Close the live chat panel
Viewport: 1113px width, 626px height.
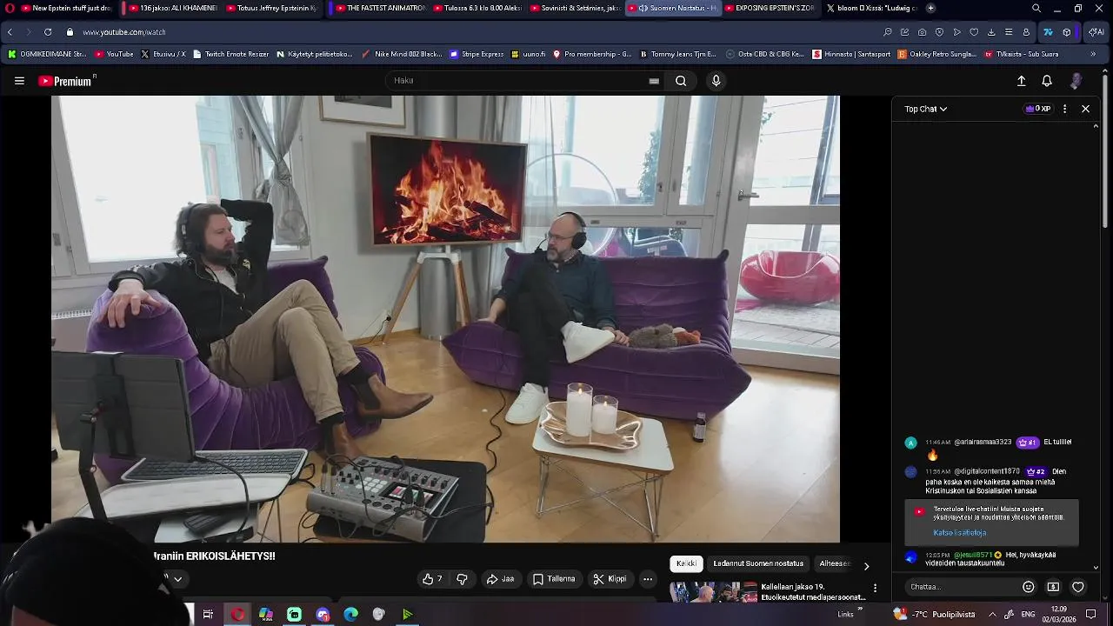click(1085, 109)
